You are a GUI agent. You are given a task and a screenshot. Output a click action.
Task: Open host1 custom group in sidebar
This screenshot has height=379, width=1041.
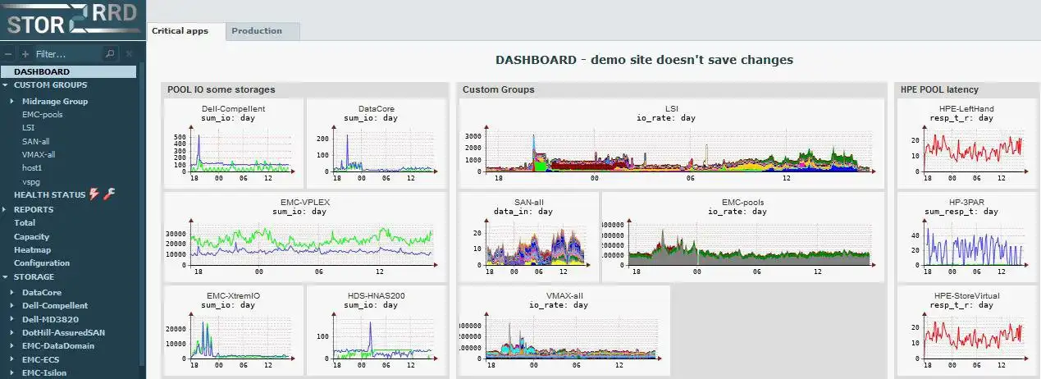point(33,167)
